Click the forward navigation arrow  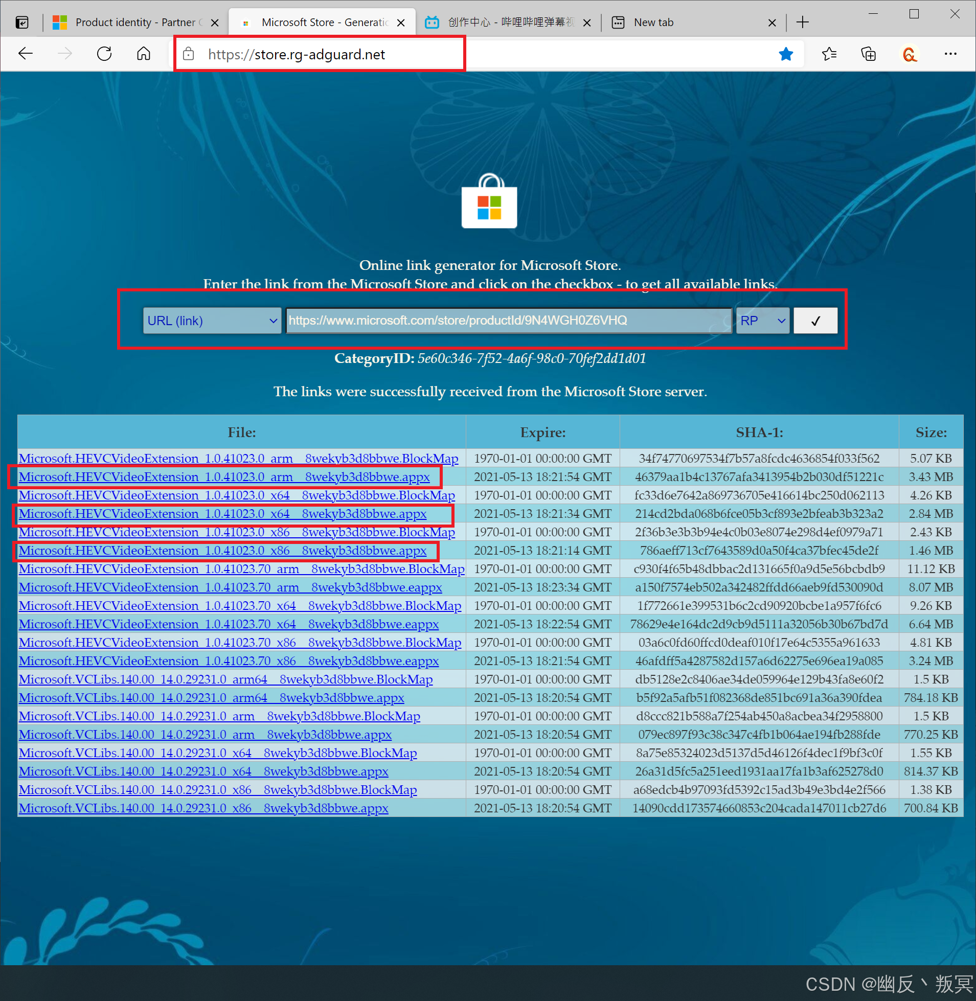click(x=65, y=54)
